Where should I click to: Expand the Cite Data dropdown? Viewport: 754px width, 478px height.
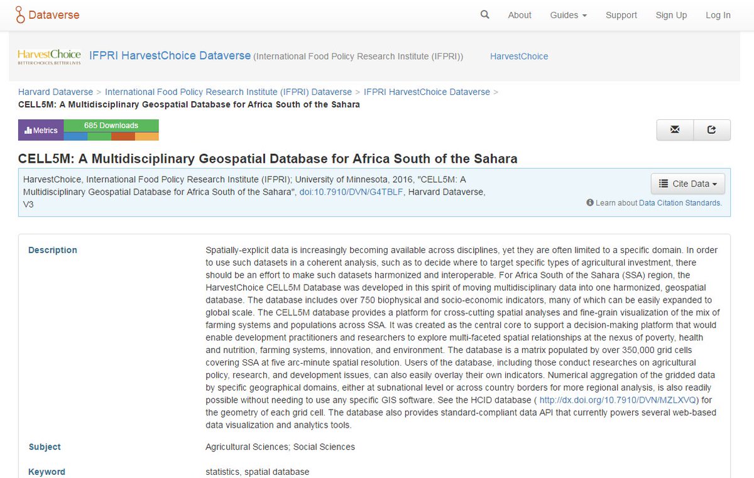[688, 184]
